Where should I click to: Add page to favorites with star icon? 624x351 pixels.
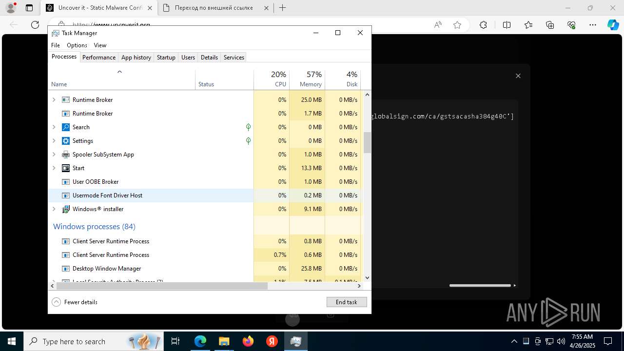click(457, 25)
